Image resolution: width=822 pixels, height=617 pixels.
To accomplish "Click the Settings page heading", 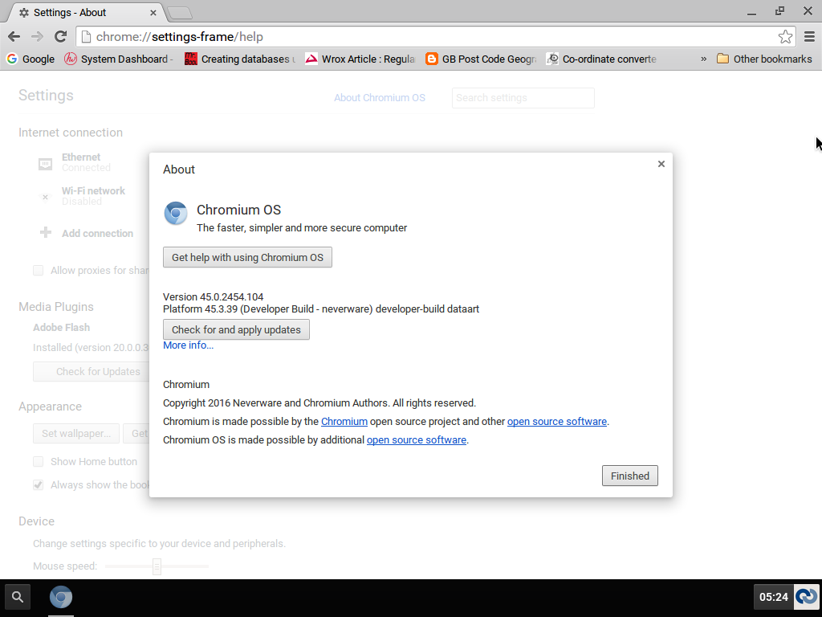I will point(46,95).
